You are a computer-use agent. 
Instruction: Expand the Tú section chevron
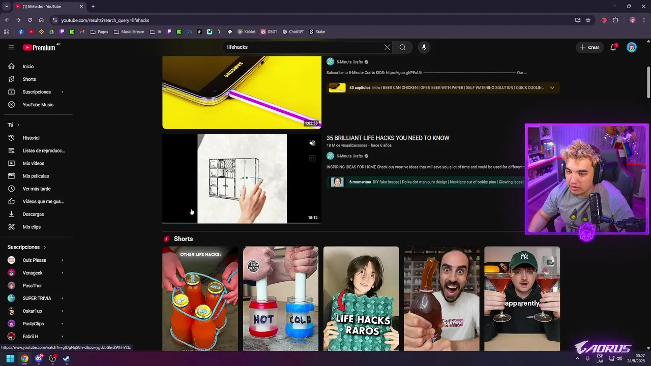point(18,125)
